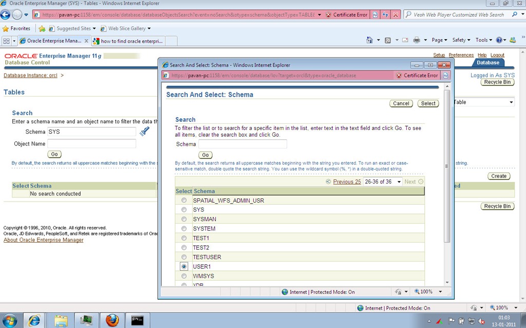526x328 pixels.
Task: Click the Home icon in command bar
Action: click(369, 40)
